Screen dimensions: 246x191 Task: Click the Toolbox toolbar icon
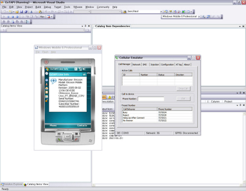click(179, 12)
